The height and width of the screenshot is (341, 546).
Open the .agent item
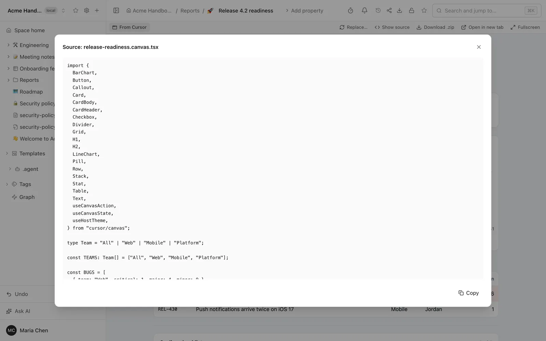30,169
